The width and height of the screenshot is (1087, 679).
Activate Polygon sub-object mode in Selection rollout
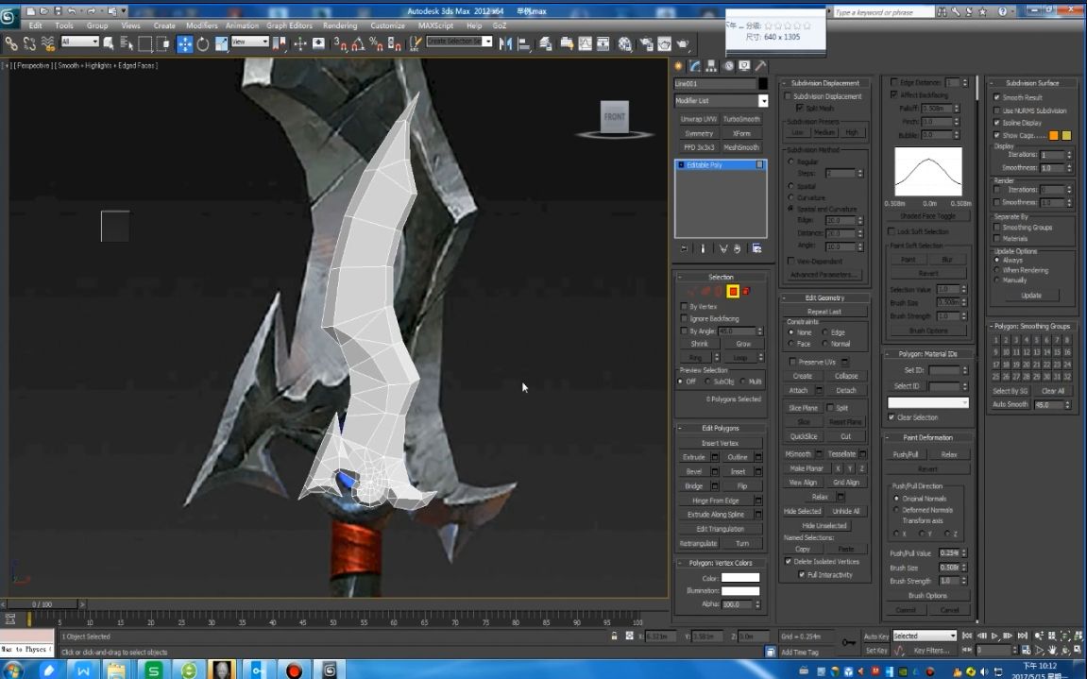pos(733,291)
